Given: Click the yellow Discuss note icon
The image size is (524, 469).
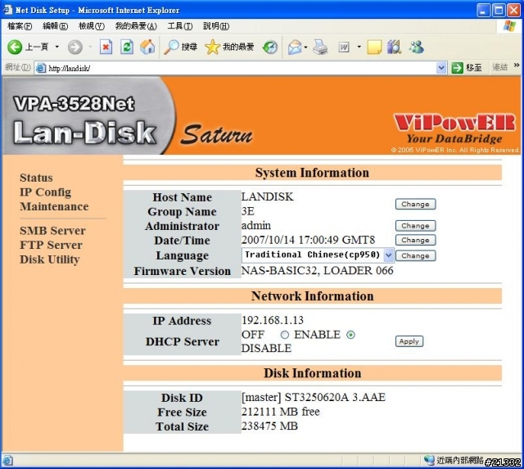Looking at the screenshot, I should [374, 47].
